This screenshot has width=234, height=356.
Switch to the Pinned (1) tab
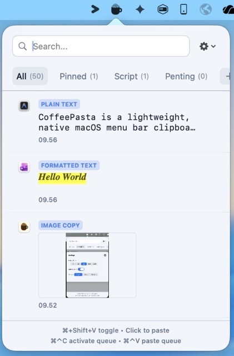coord(79,76)
